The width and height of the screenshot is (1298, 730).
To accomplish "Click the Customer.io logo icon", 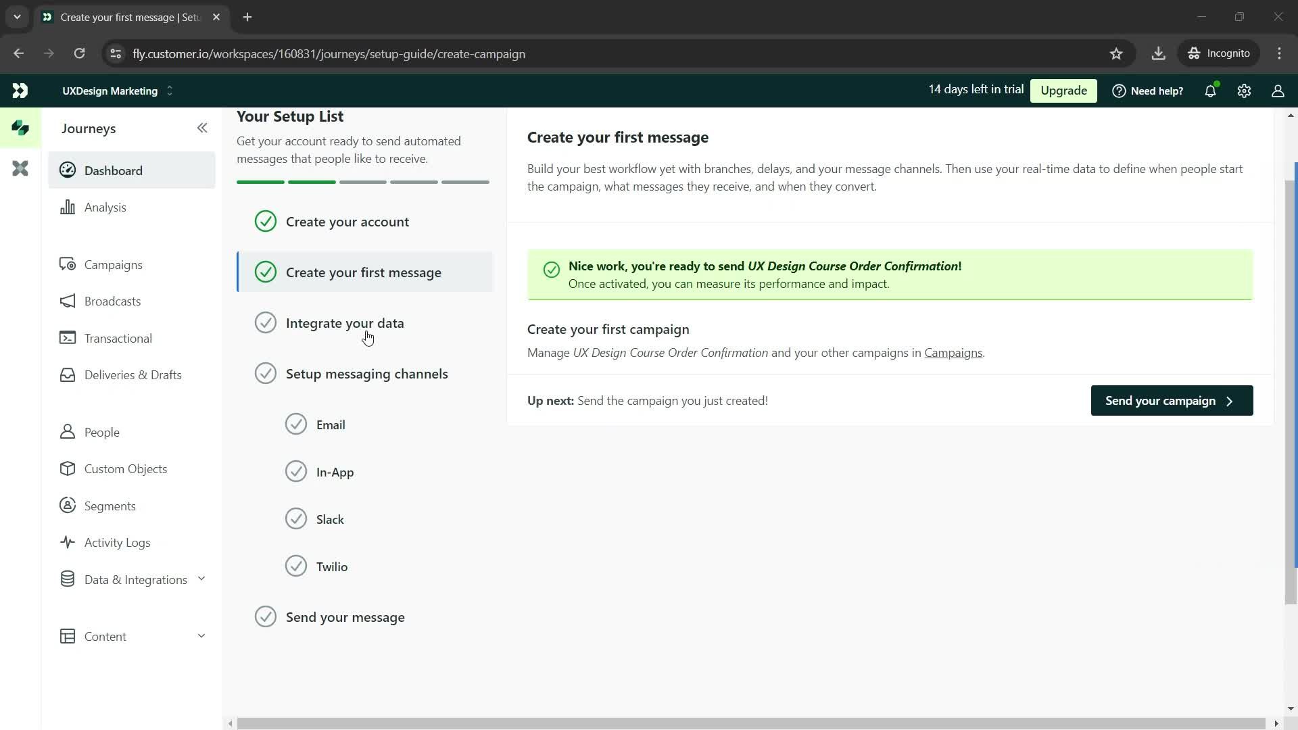I will [x=20, y=91].
